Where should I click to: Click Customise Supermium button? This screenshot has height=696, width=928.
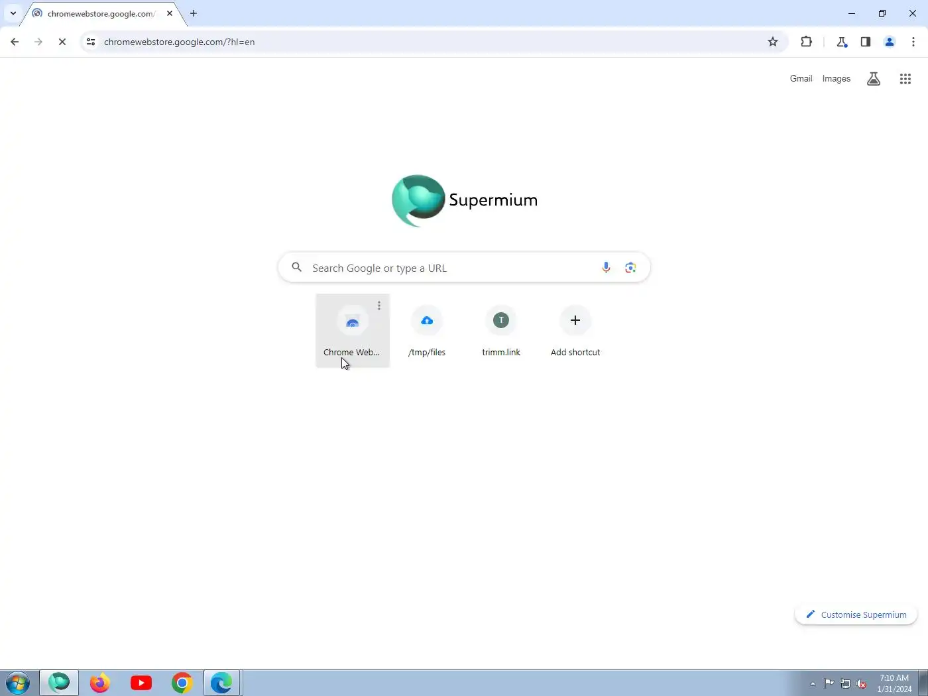856,614
